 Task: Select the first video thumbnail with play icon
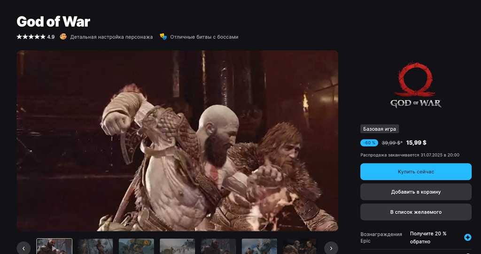click(54, 246)
